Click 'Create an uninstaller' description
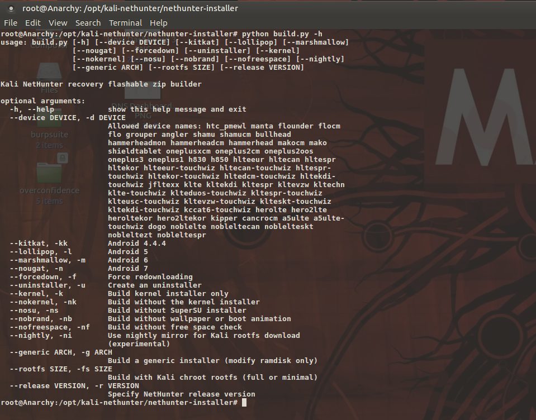The image size is (536, 420). point(154,285)
